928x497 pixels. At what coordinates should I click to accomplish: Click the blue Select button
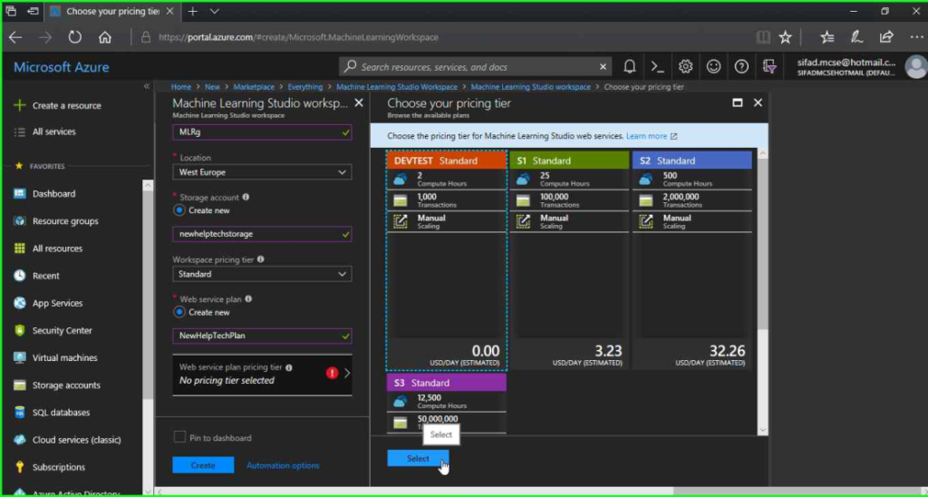[x=418, y=459]
